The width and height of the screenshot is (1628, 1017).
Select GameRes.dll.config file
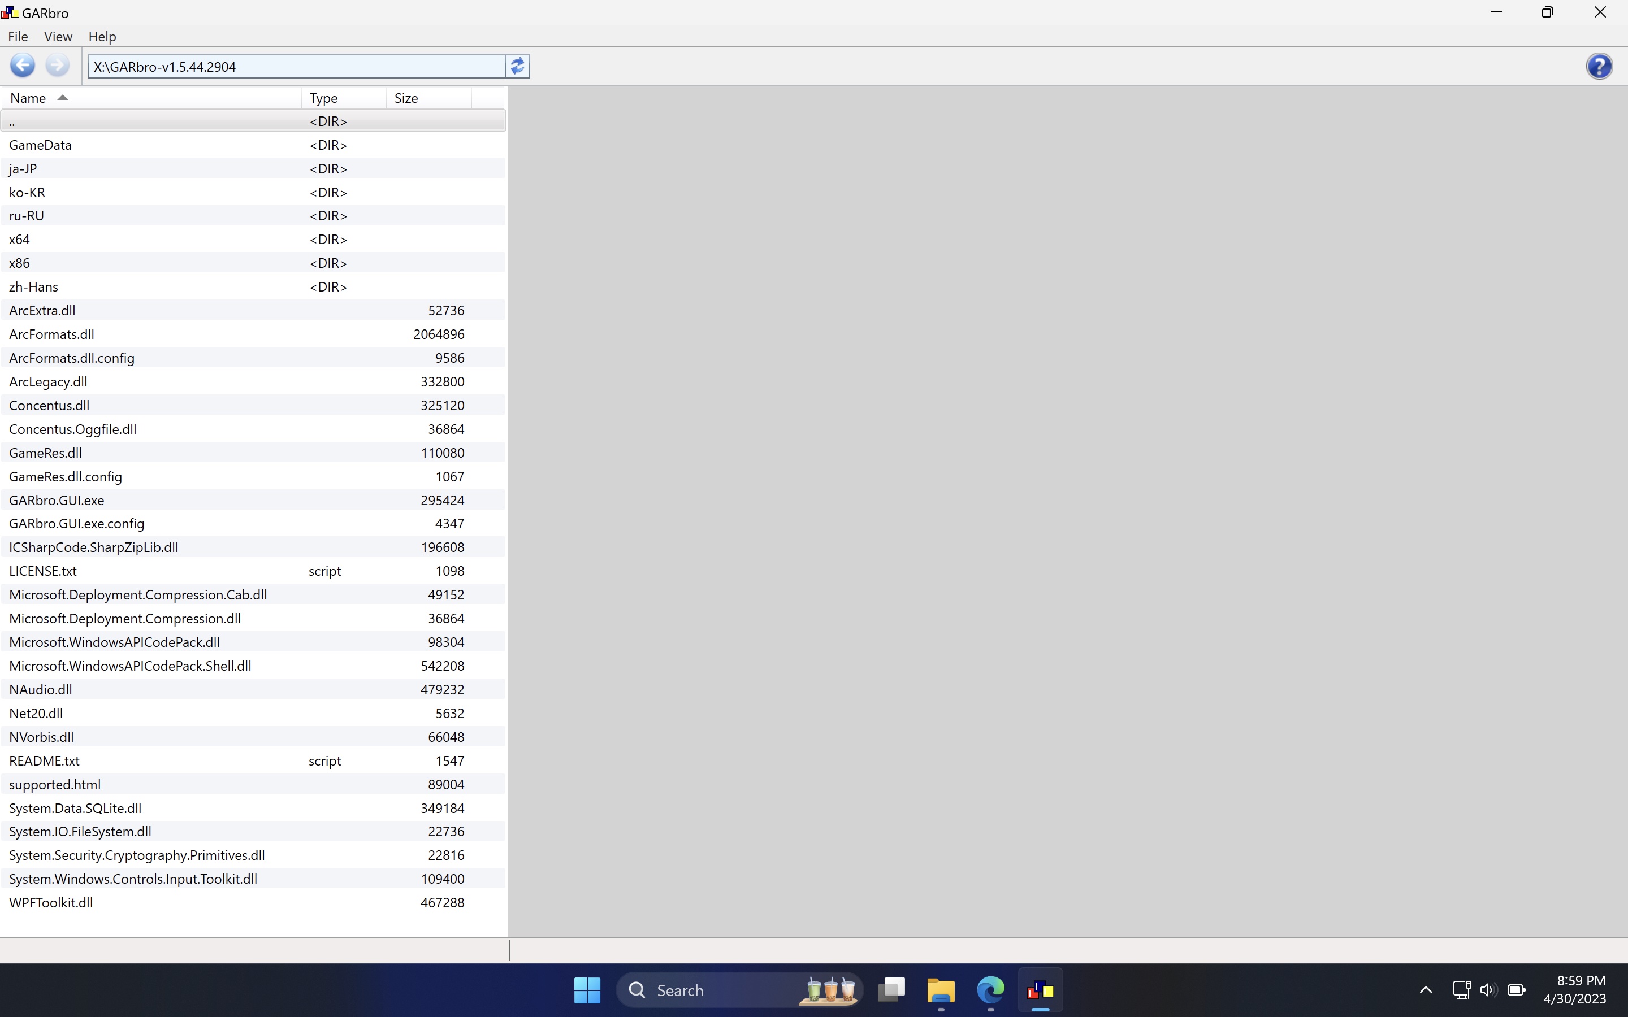point(253,476)
